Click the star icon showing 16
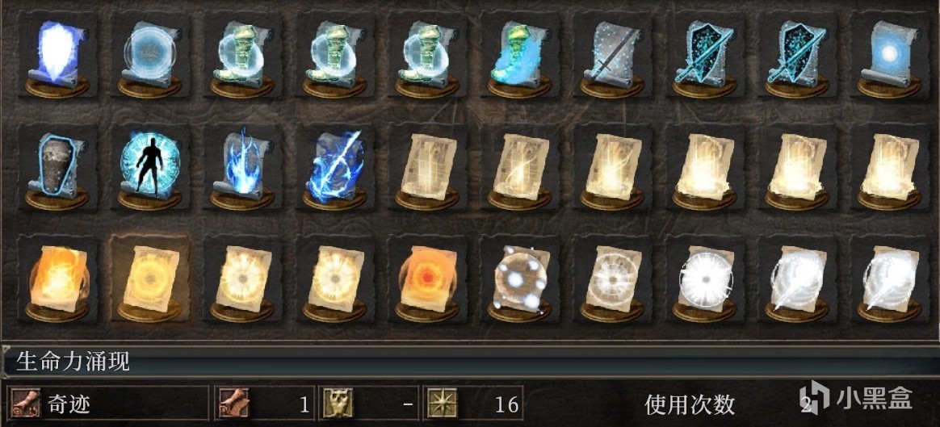 click(441, 403)
